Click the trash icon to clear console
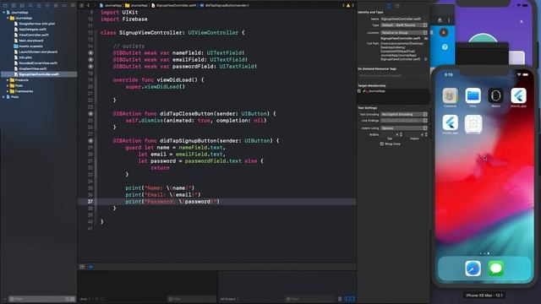This screenshot has height=304, width=541. [340, 299]
